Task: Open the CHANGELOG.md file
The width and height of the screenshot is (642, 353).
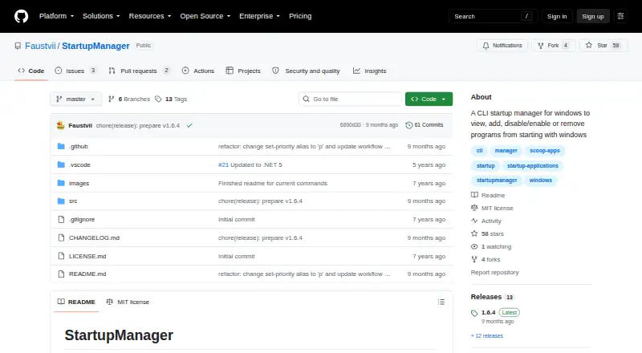Action: click(x=94, y=237)
